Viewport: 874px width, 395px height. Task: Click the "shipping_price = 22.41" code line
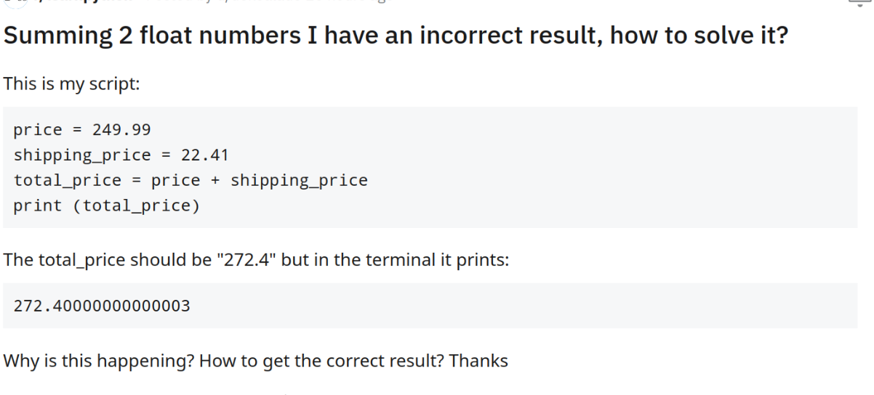[121, 155]
